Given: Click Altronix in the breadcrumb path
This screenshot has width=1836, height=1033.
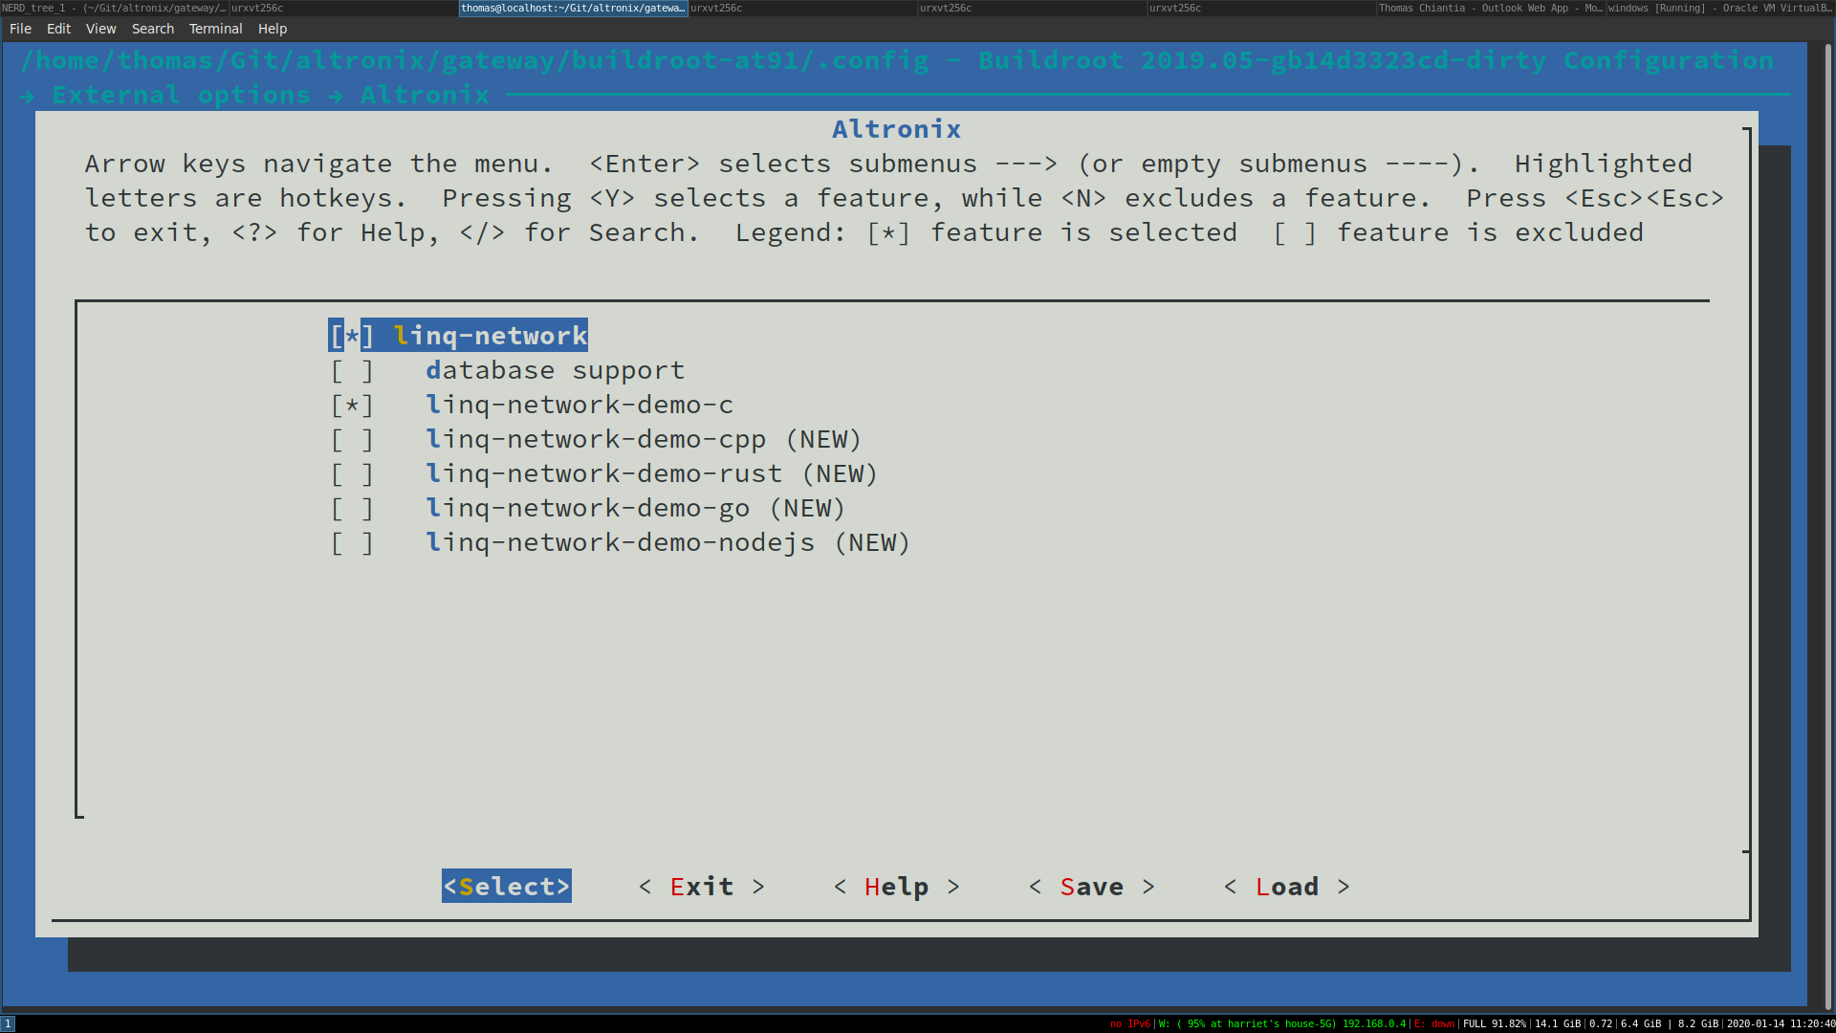Looking at the screenshot, I should coord(425,95).
